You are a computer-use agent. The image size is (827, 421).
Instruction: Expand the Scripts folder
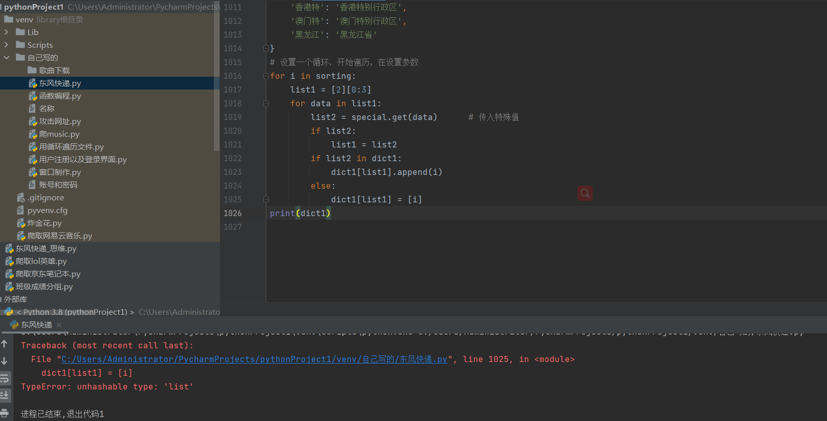[x=6, y=45]
